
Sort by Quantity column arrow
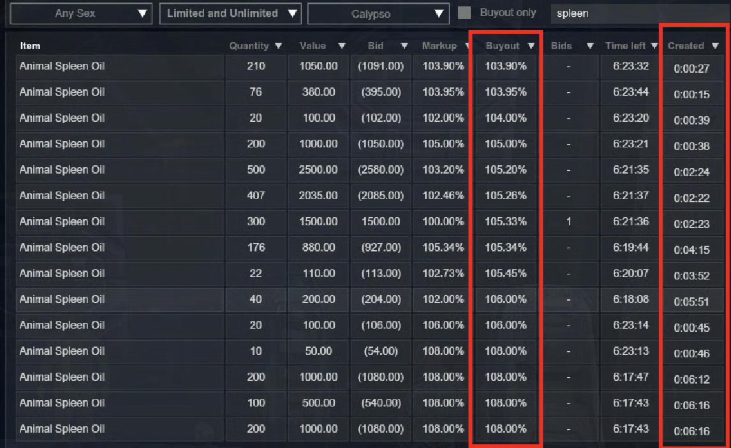pos(278,46)
